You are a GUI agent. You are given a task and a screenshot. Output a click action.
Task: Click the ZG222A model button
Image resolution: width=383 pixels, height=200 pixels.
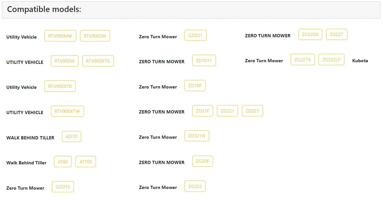click(310, 34)
